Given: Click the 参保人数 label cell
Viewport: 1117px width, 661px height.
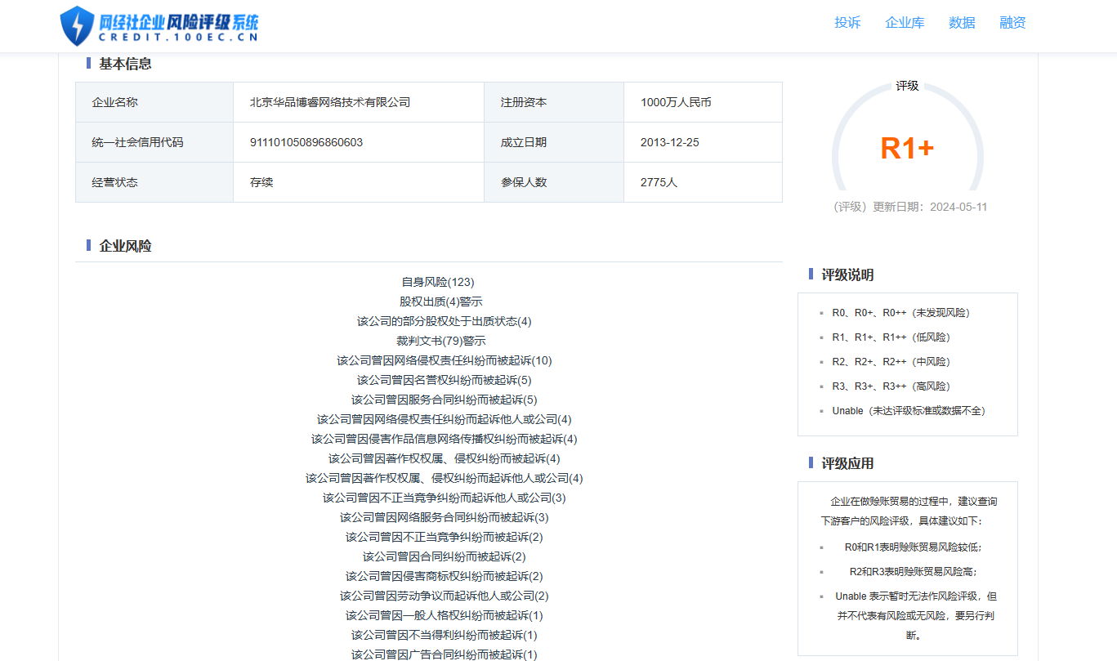Looking at the screenshot, I should coord(554,182).
